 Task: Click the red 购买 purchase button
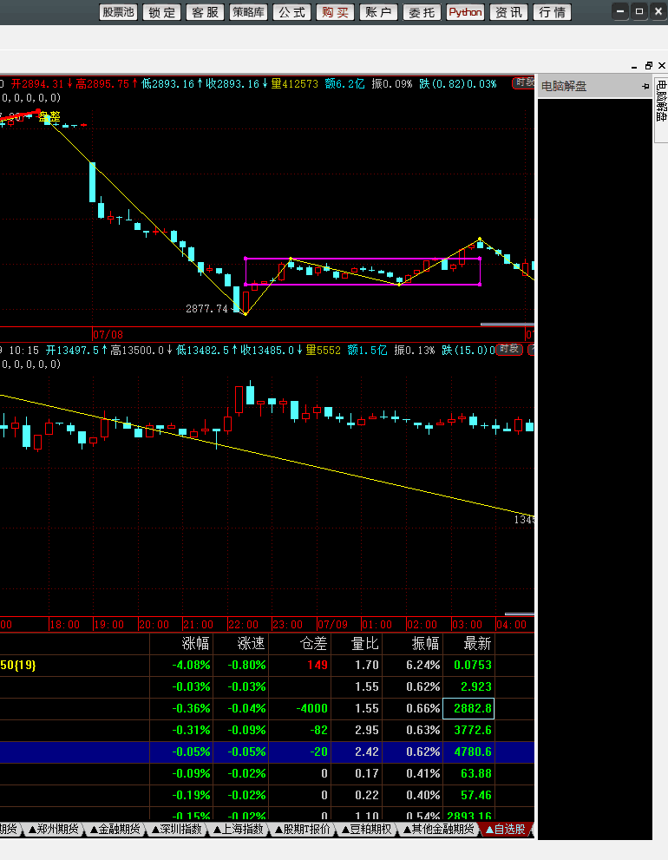[335, 12]
